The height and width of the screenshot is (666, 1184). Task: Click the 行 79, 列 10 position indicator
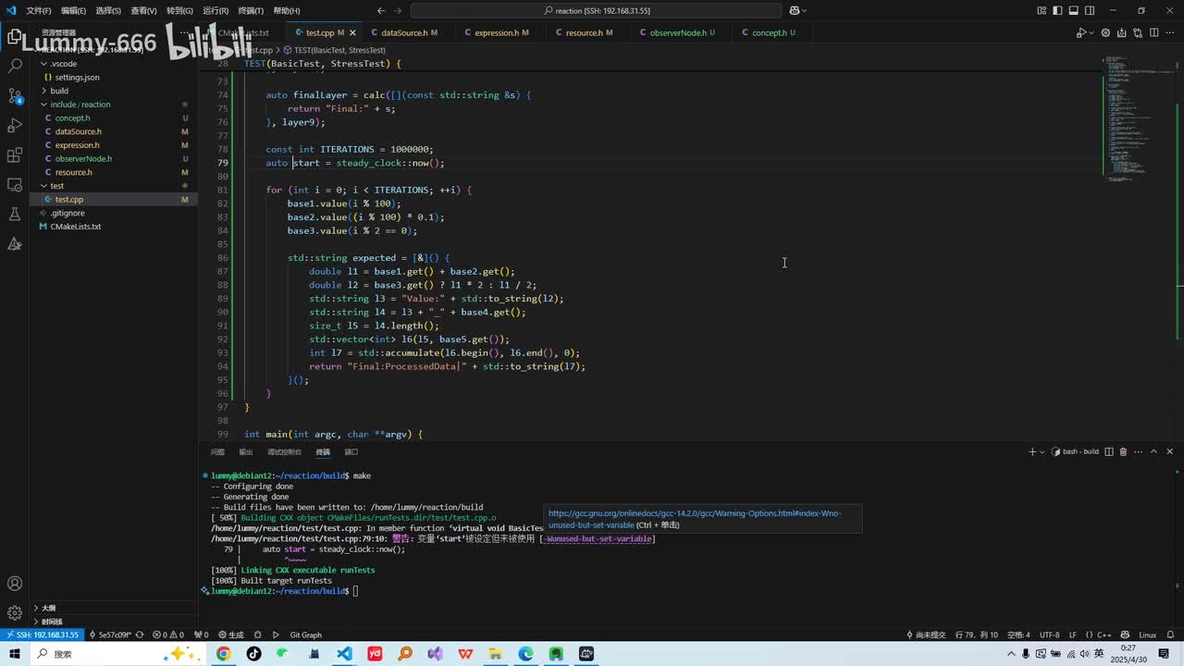pos(976,635)
